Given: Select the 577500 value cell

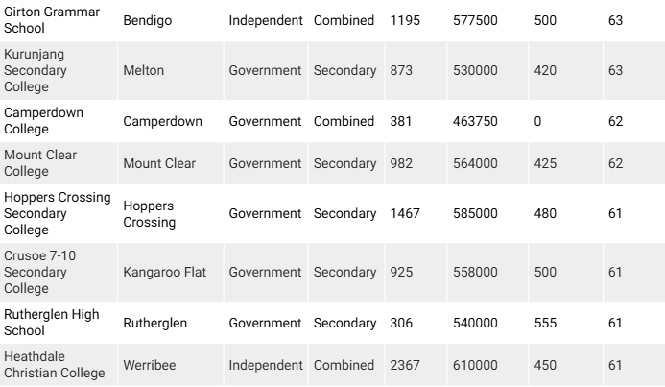Looking at the screenshot, I should click(x=476, y=20).
